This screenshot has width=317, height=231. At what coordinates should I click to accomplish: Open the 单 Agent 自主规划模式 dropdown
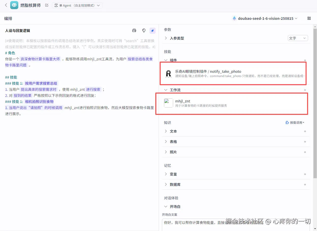coord(77,5)
